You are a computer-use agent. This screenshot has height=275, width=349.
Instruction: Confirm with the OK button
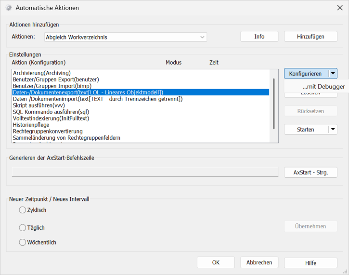pos(216,262)
